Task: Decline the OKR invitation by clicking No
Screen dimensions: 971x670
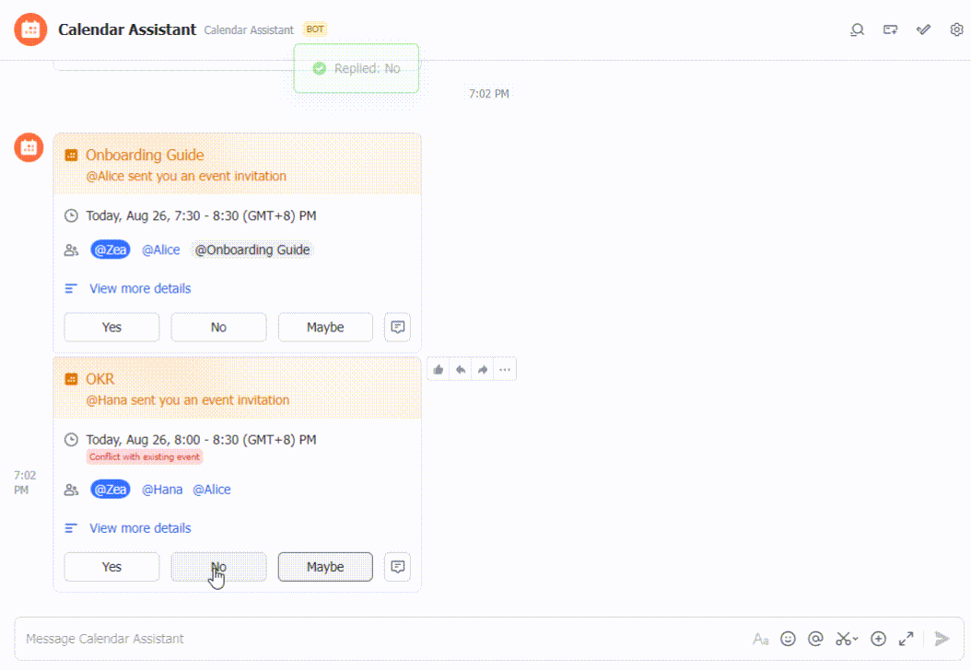Action: [x=218, y=566]
